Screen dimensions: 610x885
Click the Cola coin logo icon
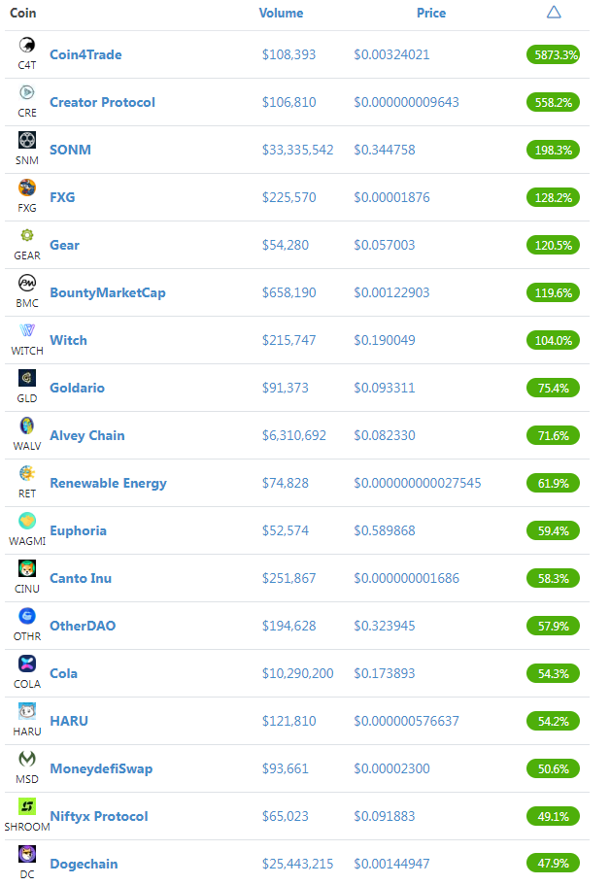point(27,664)
